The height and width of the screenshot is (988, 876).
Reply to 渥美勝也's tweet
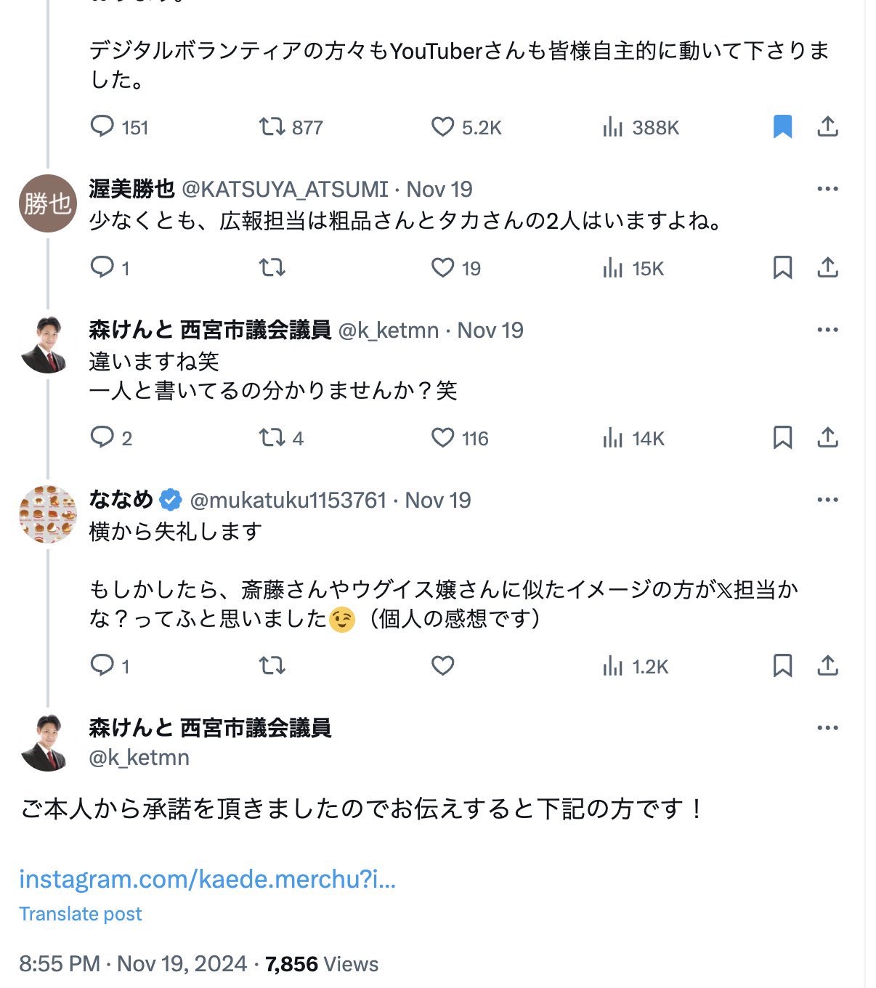[102, 268]
